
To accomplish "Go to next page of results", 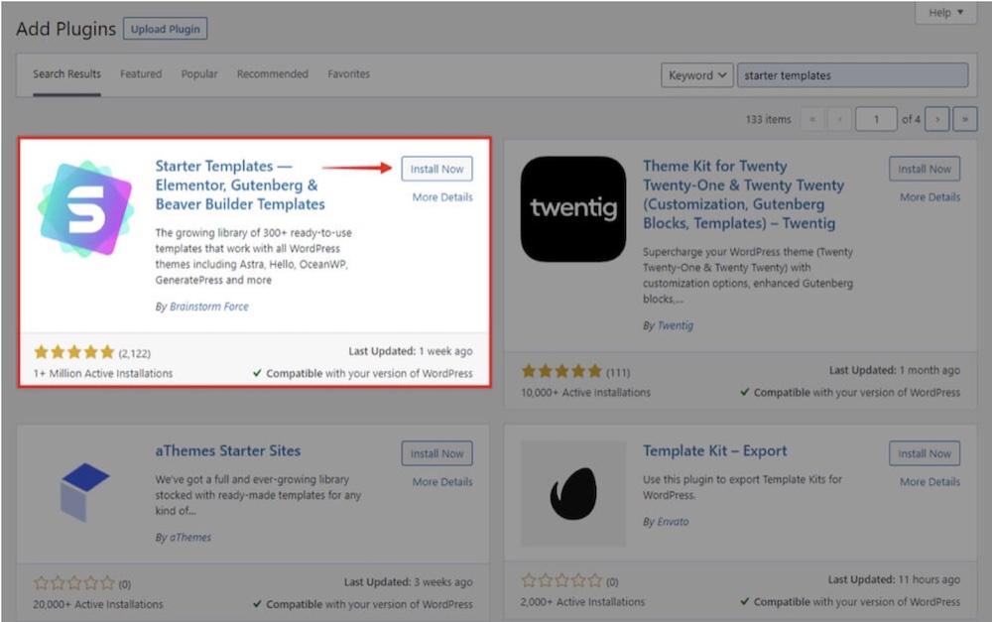I will click(937, 119).
